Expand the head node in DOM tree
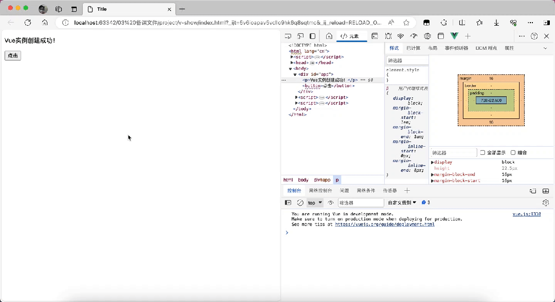555x302 pixels. pyautogui.click(x=292, y=63)
